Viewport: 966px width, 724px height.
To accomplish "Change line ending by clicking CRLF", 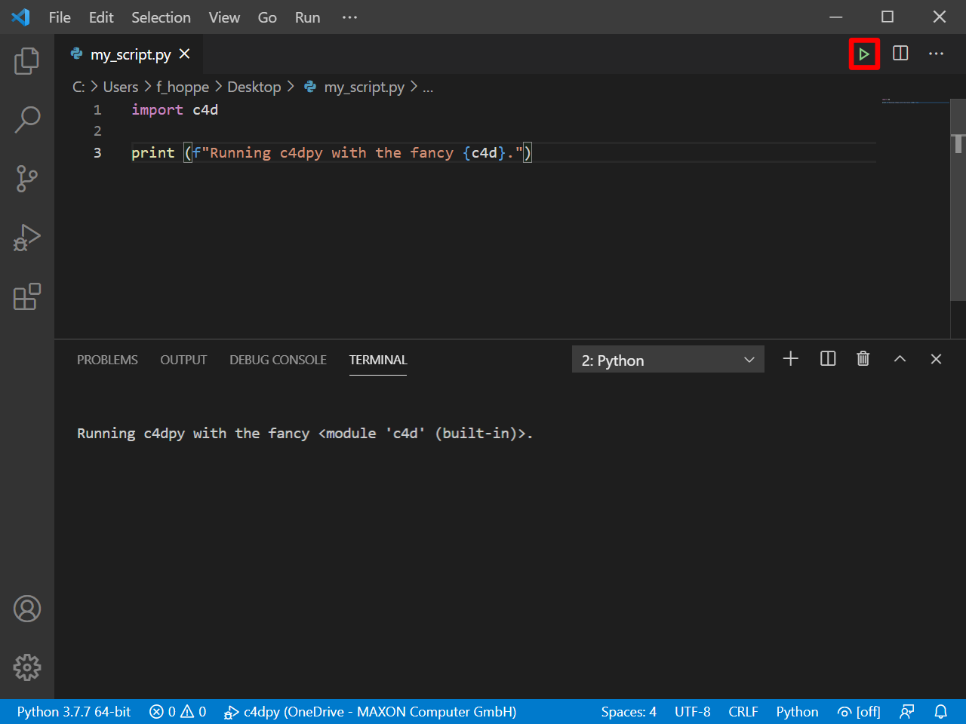I will pyautogui.click(x=743, y=711).
